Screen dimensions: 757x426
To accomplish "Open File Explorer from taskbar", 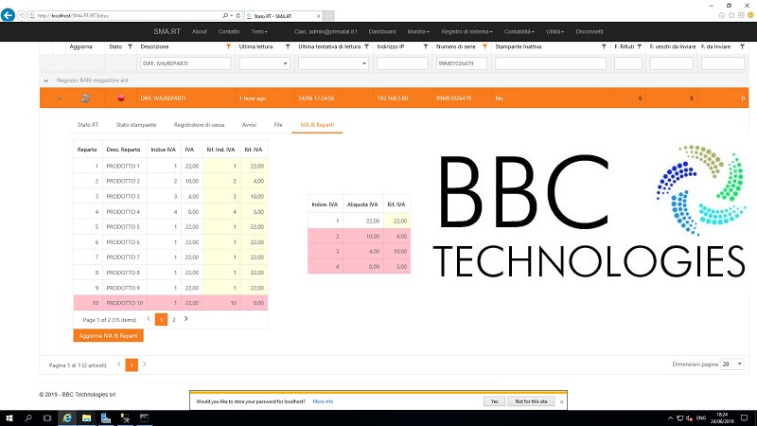I will 86,418.
